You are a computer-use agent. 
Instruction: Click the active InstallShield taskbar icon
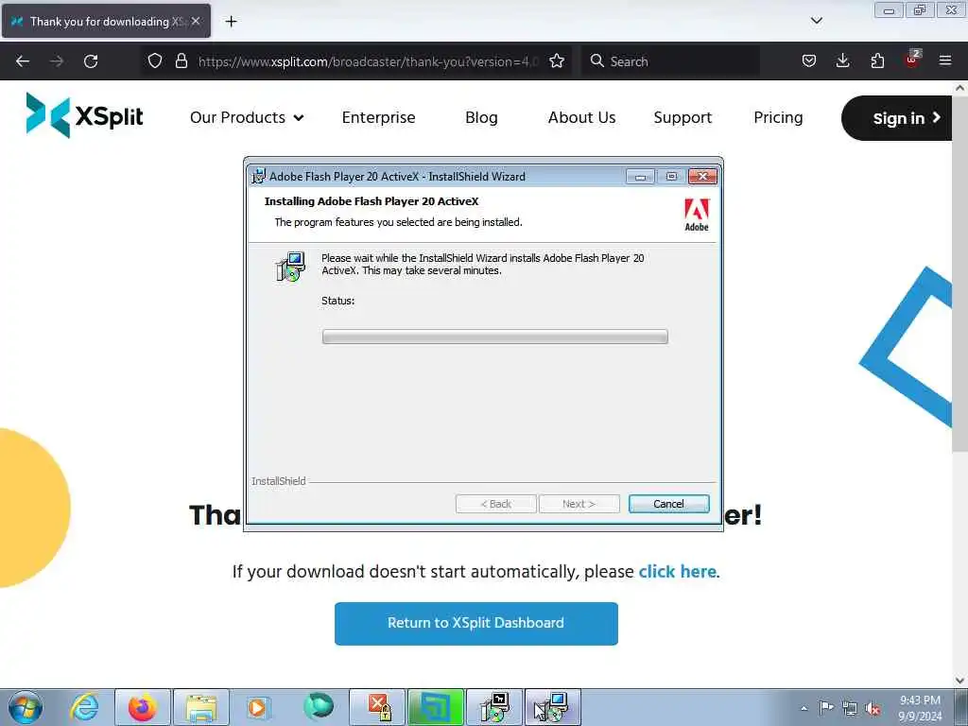552,707
